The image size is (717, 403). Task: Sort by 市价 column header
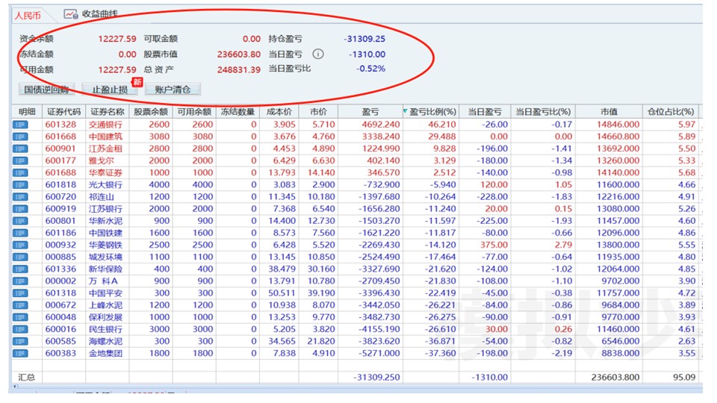click(318, 111)
